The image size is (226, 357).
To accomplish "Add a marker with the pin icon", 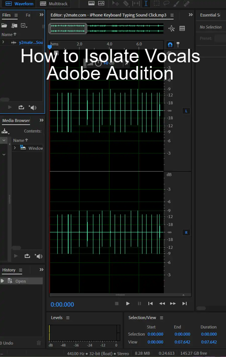I will pyautogui.click(x=178, y=45).
